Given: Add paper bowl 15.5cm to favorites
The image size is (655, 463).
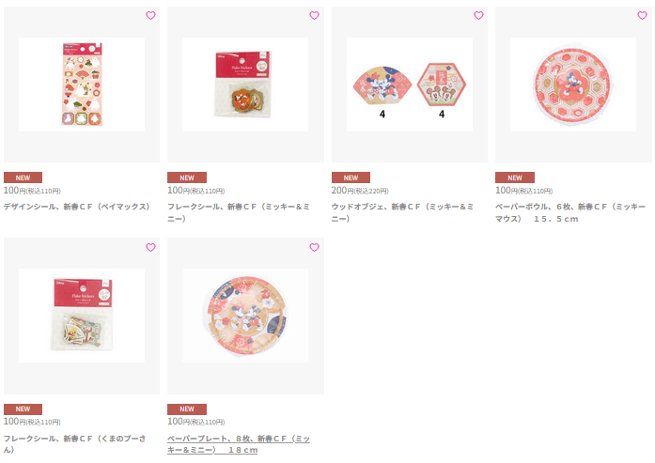Looking at the screenshot, I should 642,15.
